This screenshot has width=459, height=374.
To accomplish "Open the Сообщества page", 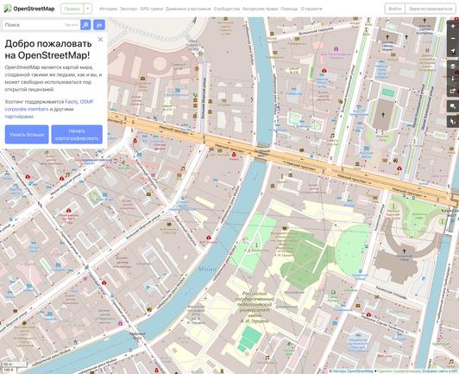I will point(227,9).
